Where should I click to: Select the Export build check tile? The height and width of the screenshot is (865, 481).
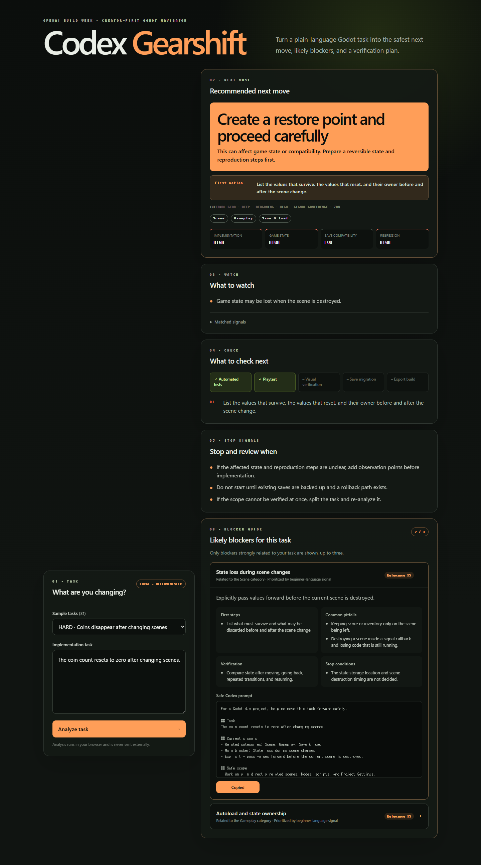[x=408, y=382]
